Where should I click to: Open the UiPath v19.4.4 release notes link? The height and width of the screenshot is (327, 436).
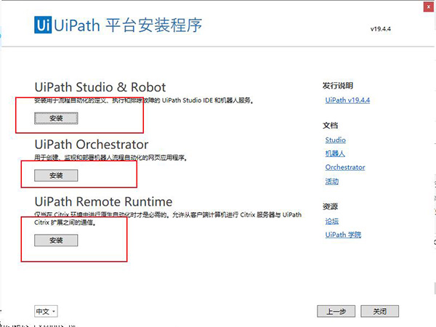[347, 100]
